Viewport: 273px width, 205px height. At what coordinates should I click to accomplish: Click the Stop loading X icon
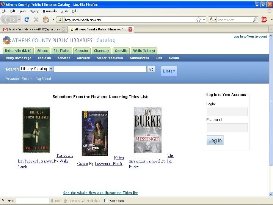coord(36,20)
